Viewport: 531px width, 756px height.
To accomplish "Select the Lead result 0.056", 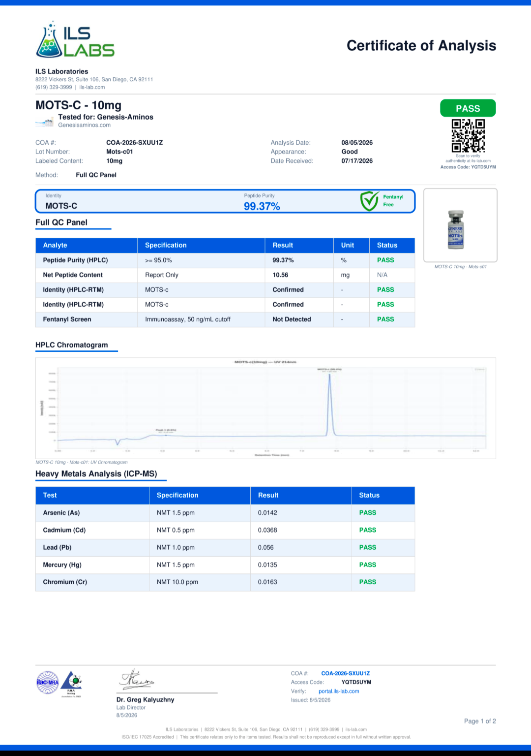I will [x=266, y=547].
